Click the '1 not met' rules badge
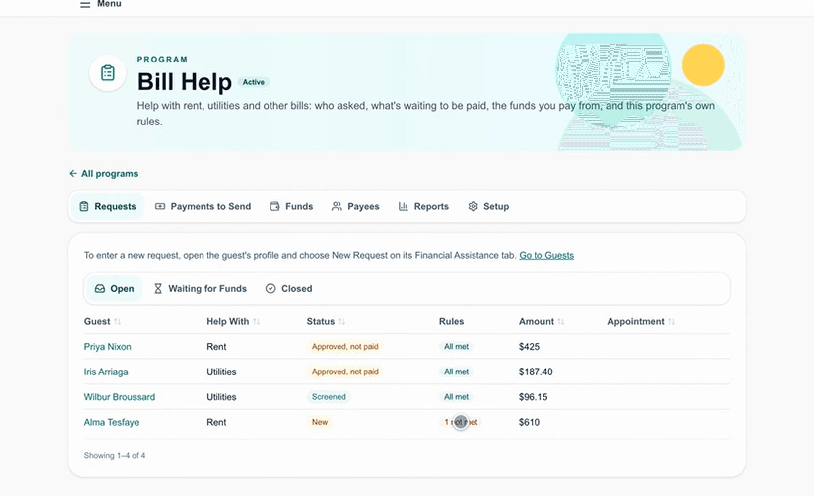 (x=461, y=422)
